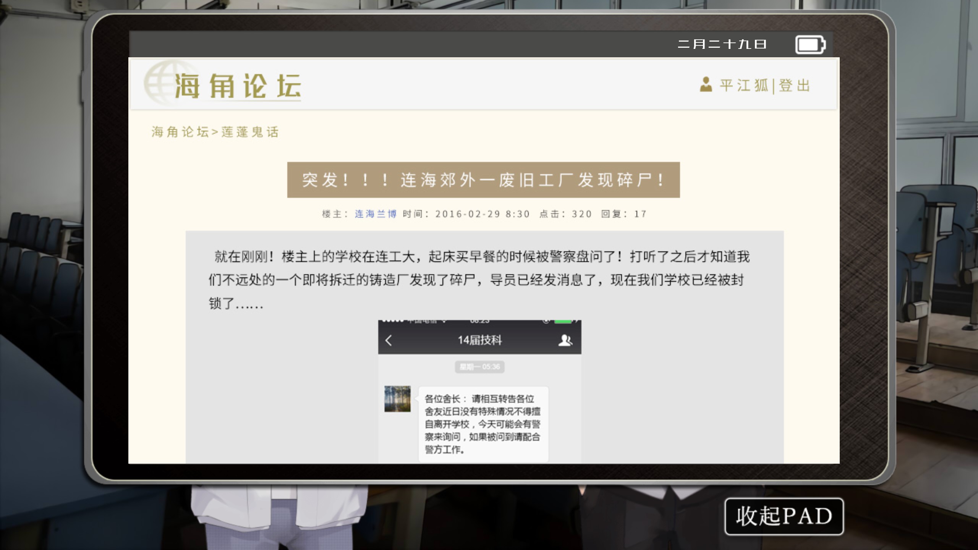Click the 回复: 17 reply count
The height and width of the screenshot is (550, 978).
tap(624, 214)
